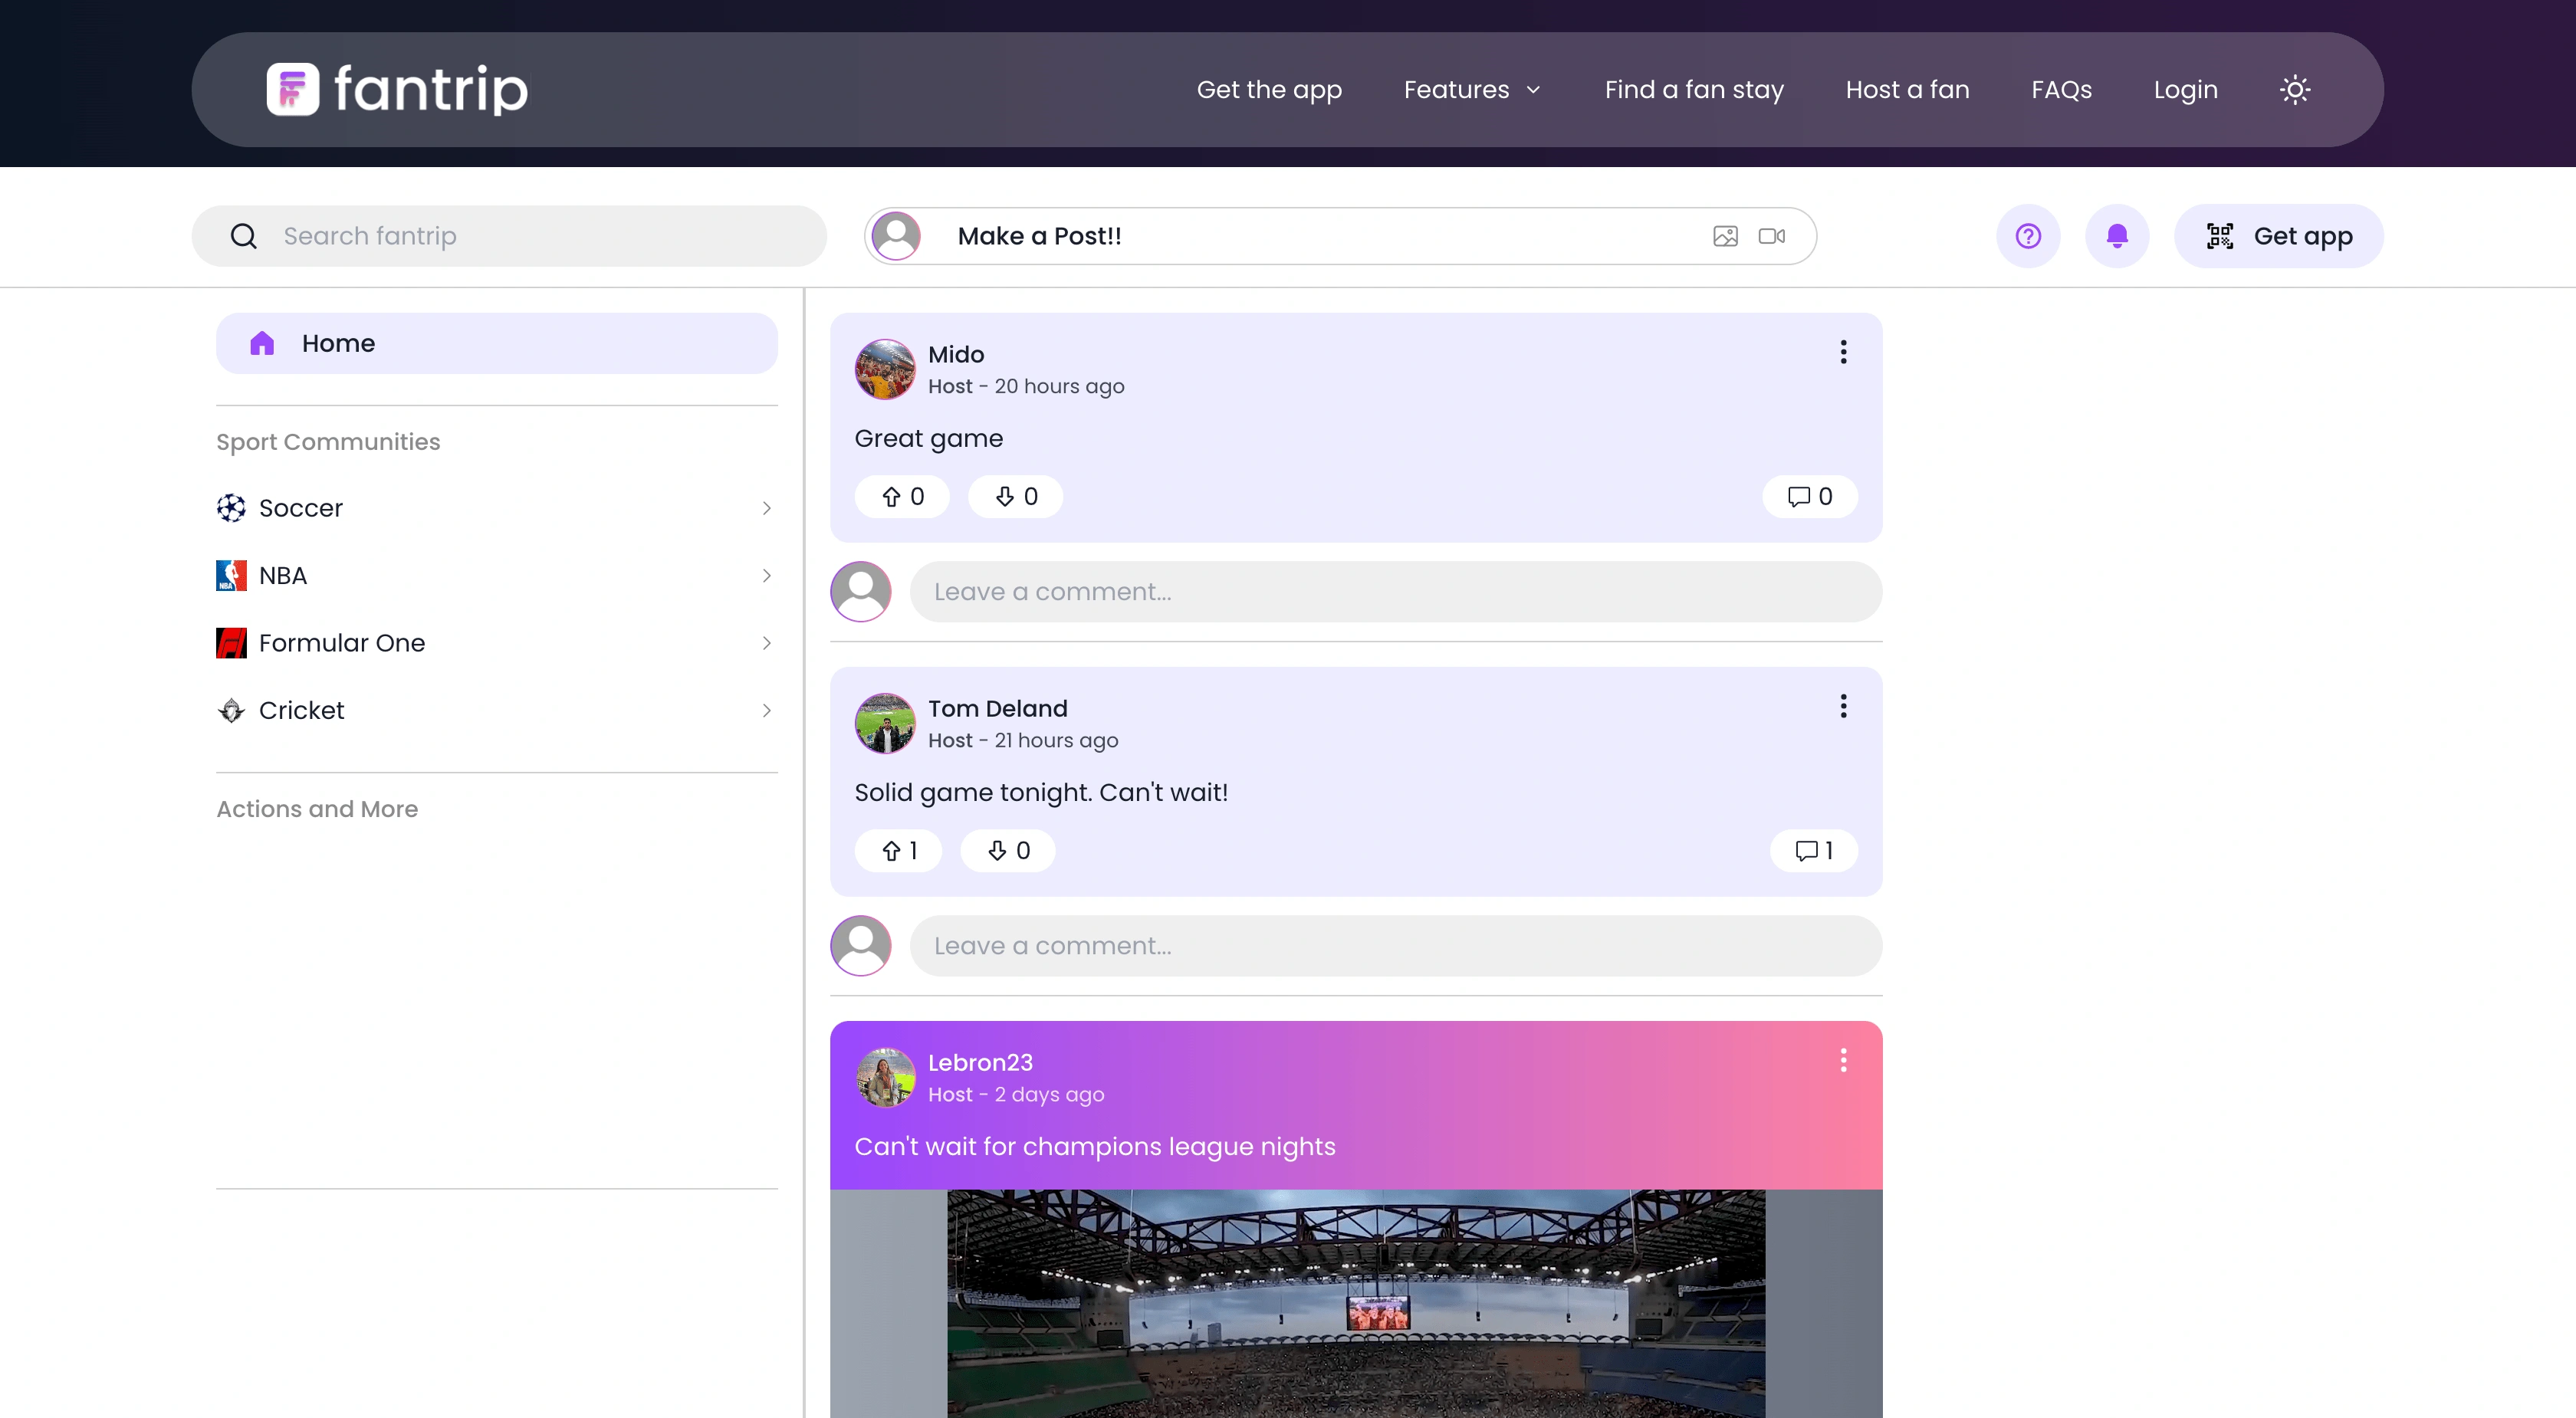2576x1418 pixels.
Task: Click the Formula One logo icon
Action: coord(231,643)
